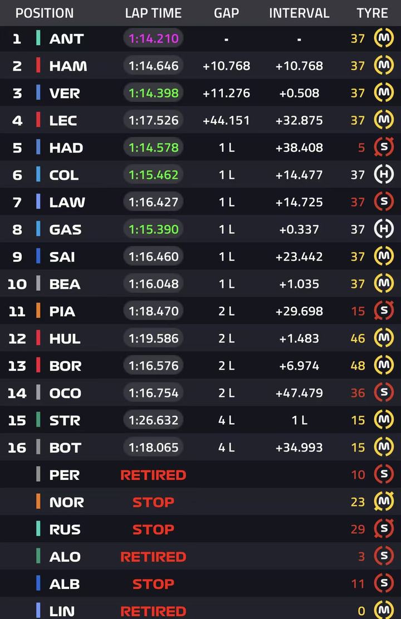Image resolution: width=401 pixels, height=619 pixels.
Task: Click GAS's hard tyre icon
Action: pyautogui.click(x=384, y=229)
